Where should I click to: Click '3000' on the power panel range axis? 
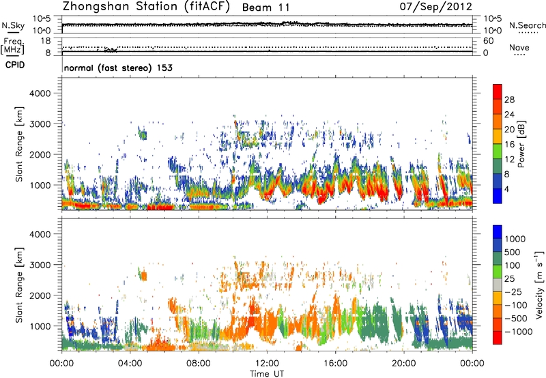click(x=40, y=124)
